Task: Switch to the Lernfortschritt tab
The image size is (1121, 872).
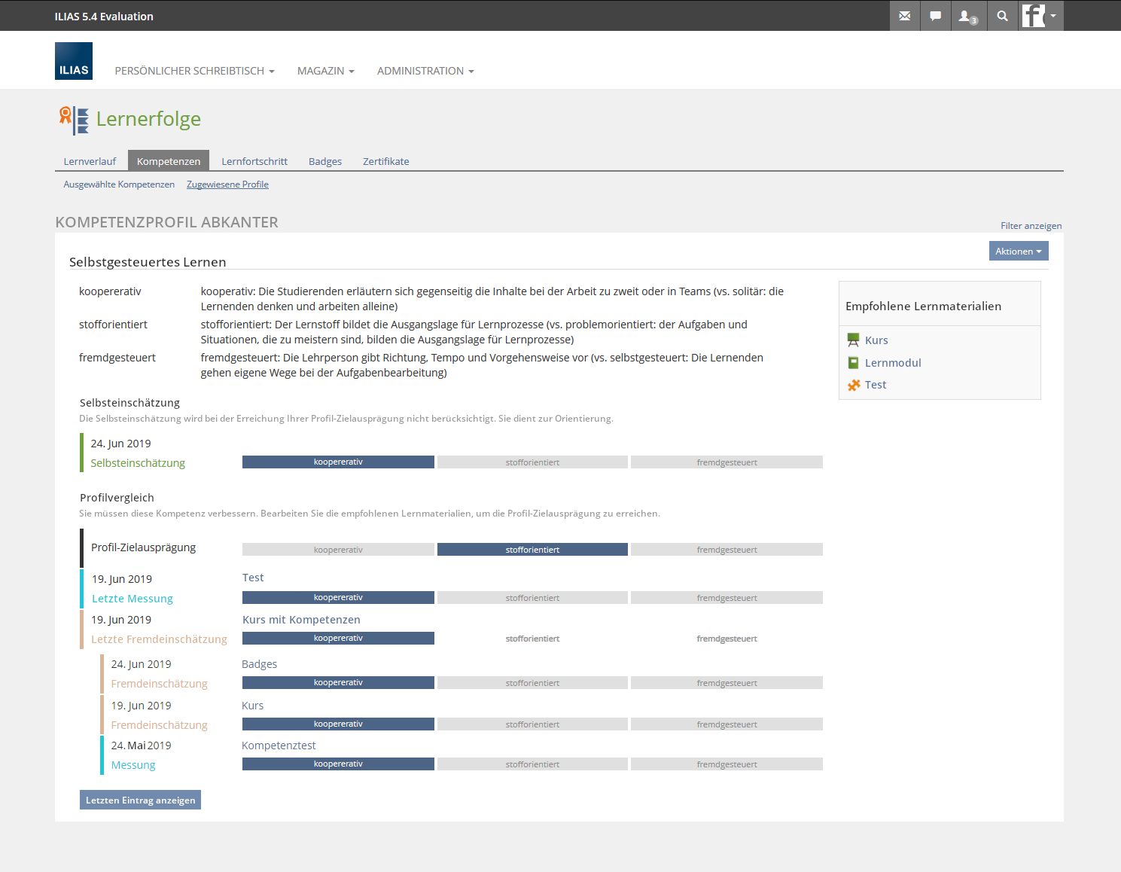Action: click(254, 161)
